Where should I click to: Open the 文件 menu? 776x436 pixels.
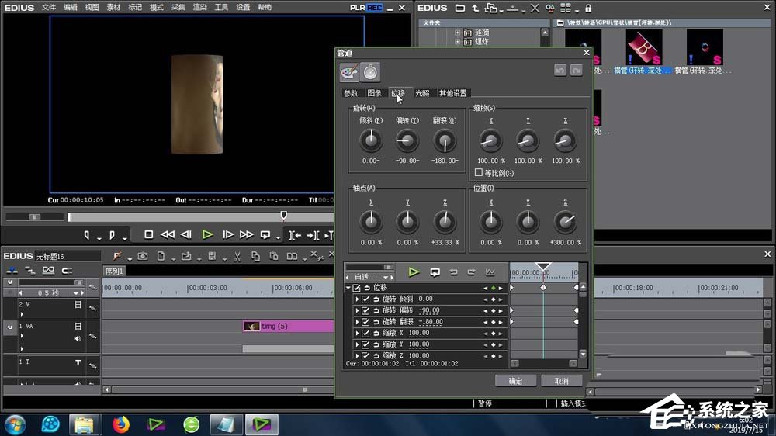(48, 7)
